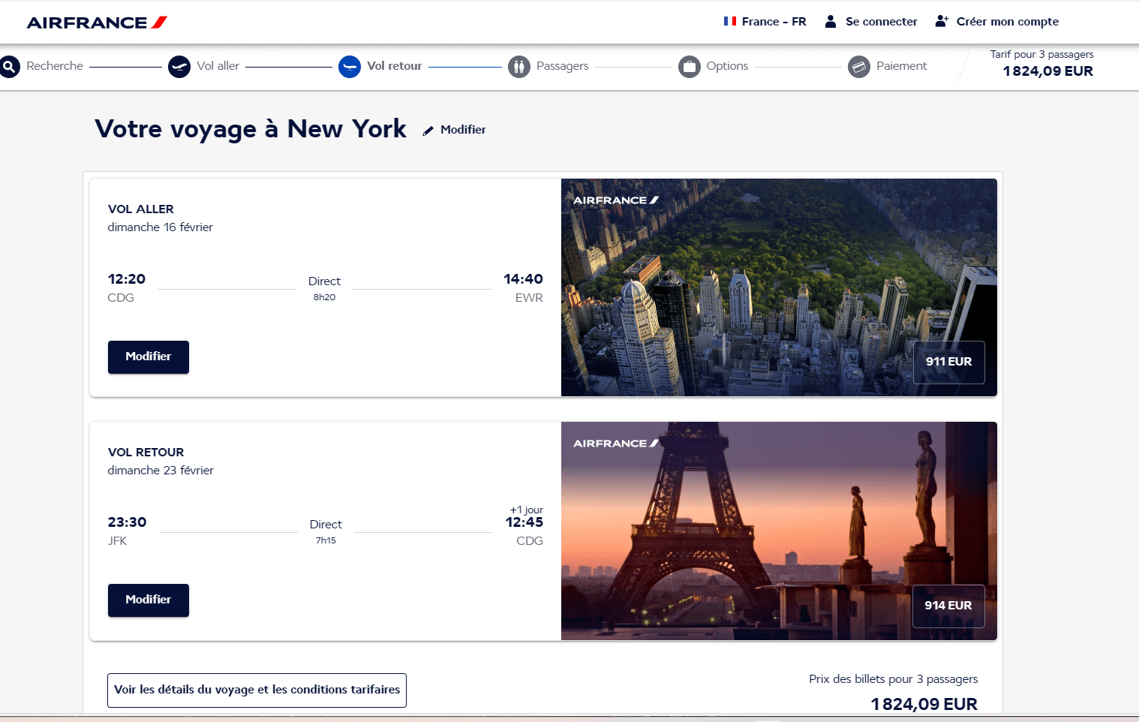1139x722 pixels.
Task: Click the +1 jour label
Action: pyautogui.click(x=527, y=510)
